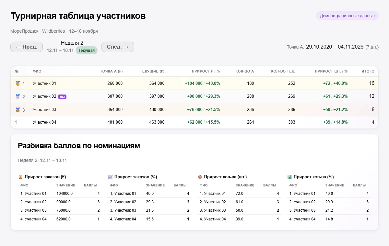Click the Прирост кол-ва (шт.) nomination title
389x246 pixels.
click(226, 177)
